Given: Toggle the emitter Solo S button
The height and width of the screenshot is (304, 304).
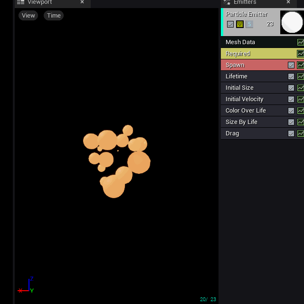Looking at the screenshot, I should point(249,24).
